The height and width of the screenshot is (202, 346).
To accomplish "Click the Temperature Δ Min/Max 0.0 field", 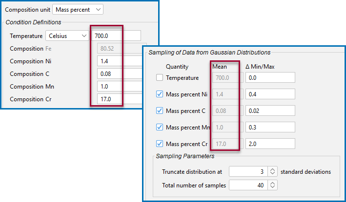I will click(x=270, y=78).
